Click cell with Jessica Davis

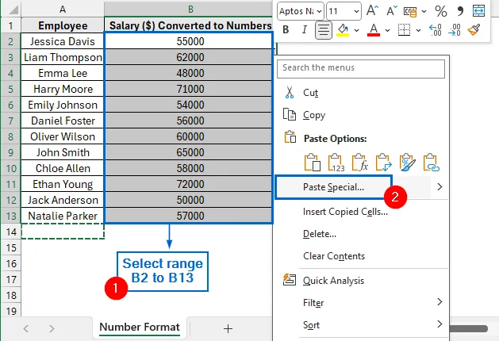tap(63, 41)
